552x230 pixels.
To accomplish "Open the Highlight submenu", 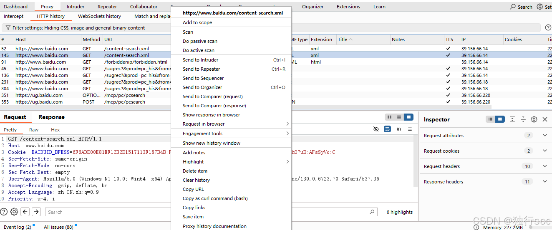I will [231, 162].
